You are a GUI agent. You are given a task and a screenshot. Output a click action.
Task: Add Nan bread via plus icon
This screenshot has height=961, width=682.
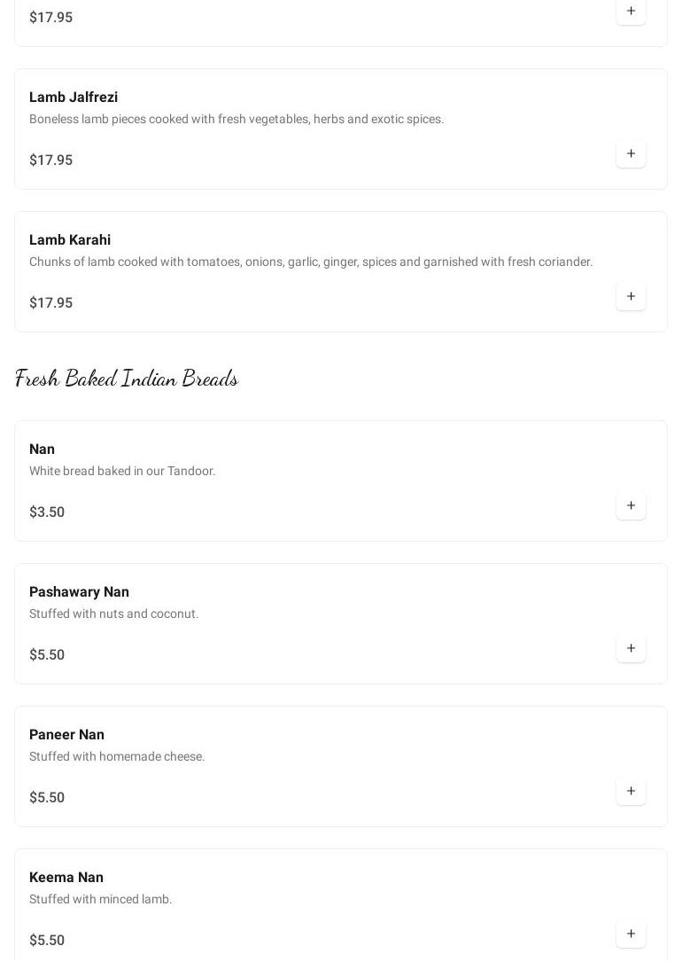coord(631,506)
